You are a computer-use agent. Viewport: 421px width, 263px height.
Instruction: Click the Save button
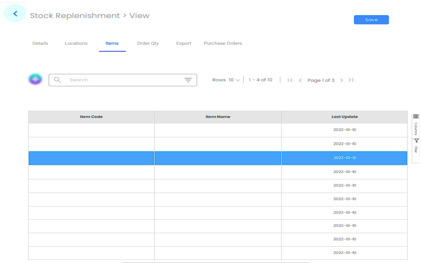point(371,20)
